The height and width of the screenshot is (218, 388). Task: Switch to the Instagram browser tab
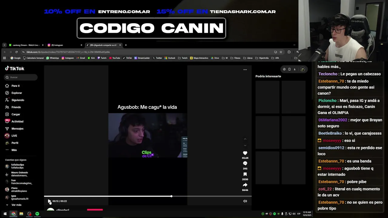[x=64, y=45]
